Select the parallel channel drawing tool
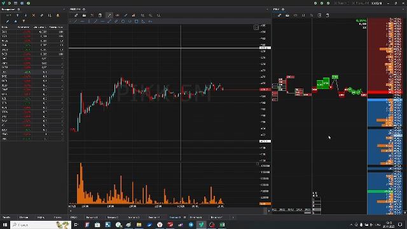Viewport: 407px width, 229px height. (116, 21)
